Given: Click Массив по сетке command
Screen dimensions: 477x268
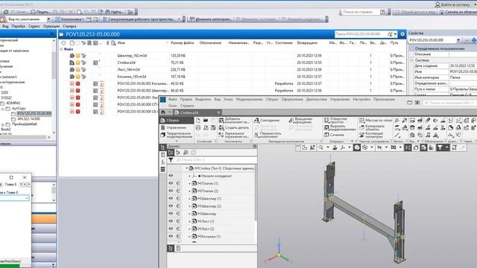Looking at the screenshot, I should (376, 121).
